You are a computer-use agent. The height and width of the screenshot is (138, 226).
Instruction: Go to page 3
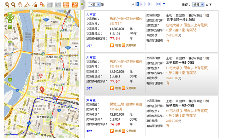[x=145, y=4]
